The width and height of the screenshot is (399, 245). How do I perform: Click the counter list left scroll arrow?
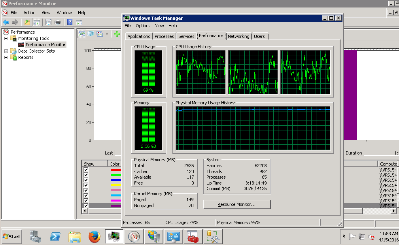pyautogui.click(x=85, y=211)
